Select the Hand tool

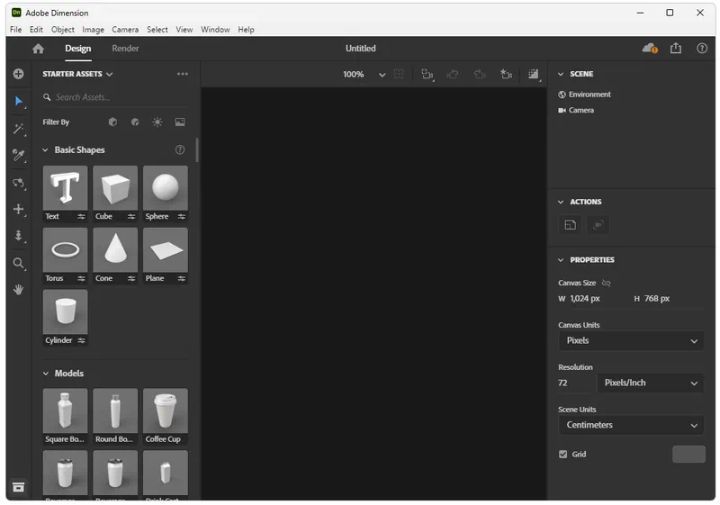pyautogui.click(x=18, y=290)
